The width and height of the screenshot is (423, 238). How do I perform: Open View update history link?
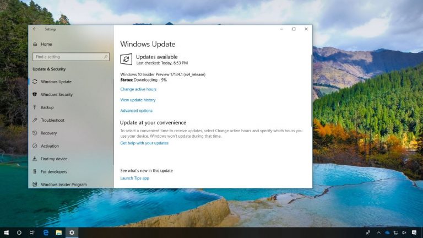(x=138, y=100)
